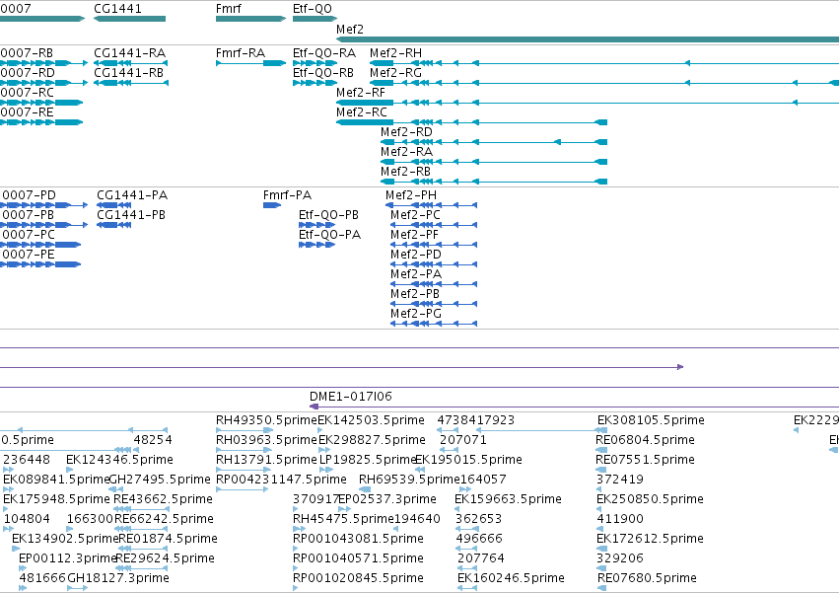Click the EK250850.5prime EST label
Viewport: 839px width, 593px height.
click(650, 500)
